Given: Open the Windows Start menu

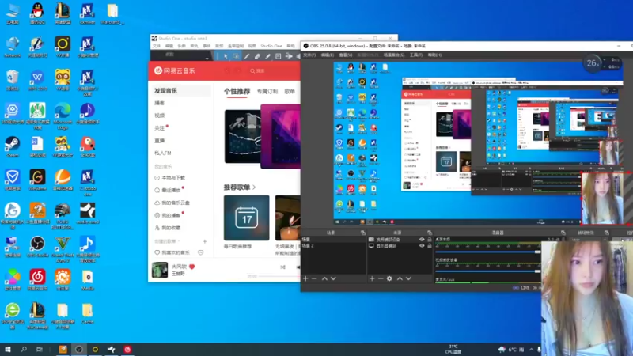Looking at the screenshot, I should pyautogui.click(x=8, y=350).
